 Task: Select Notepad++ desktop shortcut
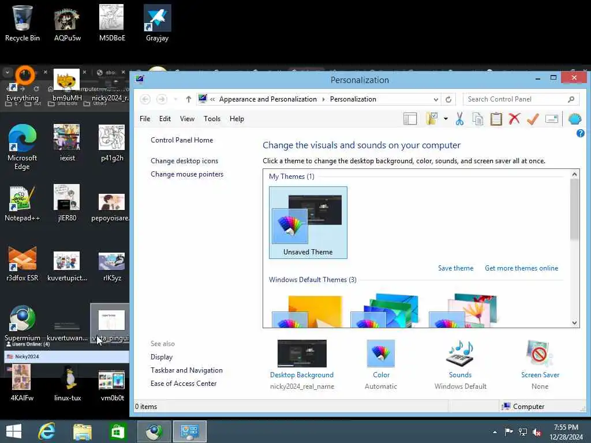pyautogui.click(x=23, y=204)
